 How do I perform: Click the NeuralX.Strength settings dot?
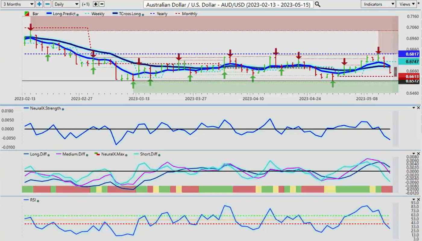[x=63, y=109]
